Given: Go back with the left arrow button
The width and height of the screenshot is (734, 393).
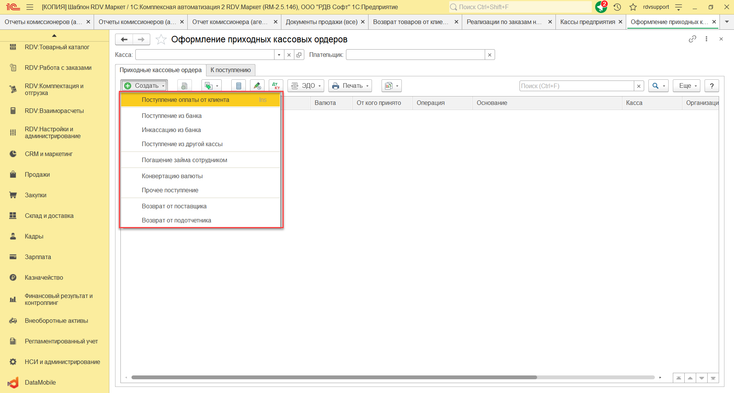Looking at the screenshot, I should click(124, 39).
